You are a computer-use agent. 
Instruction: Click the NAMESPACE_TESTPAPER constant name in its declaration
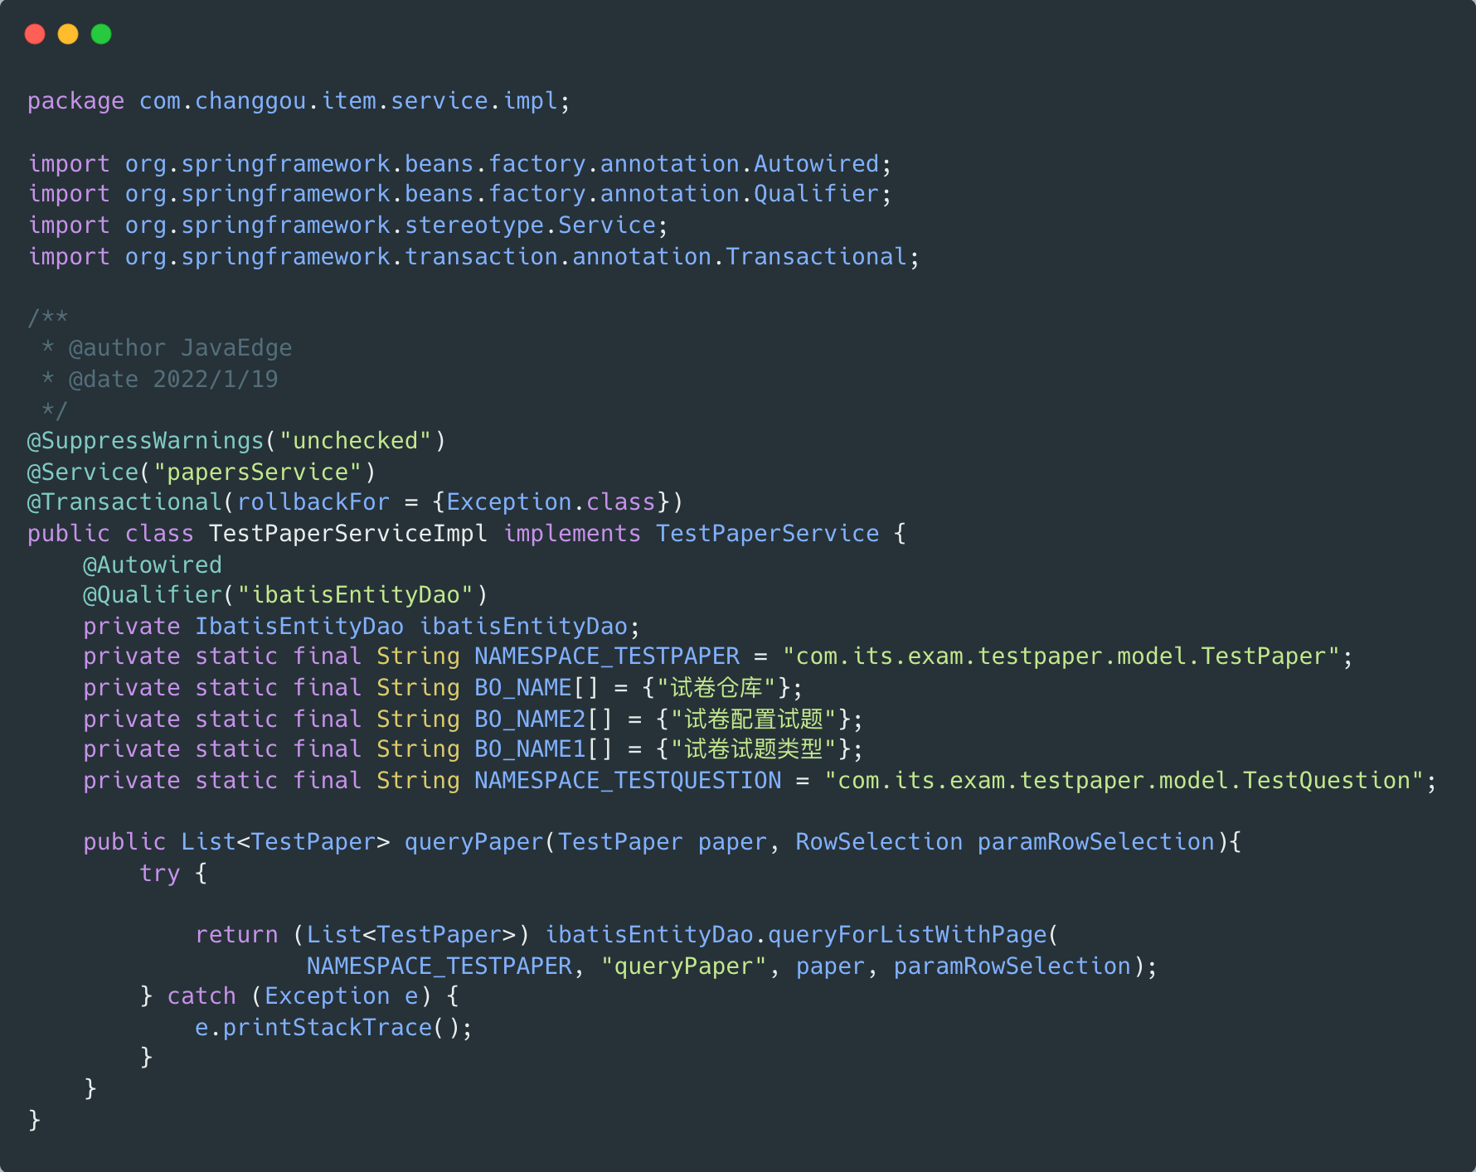pyautogui.click(x=607, y=656)
